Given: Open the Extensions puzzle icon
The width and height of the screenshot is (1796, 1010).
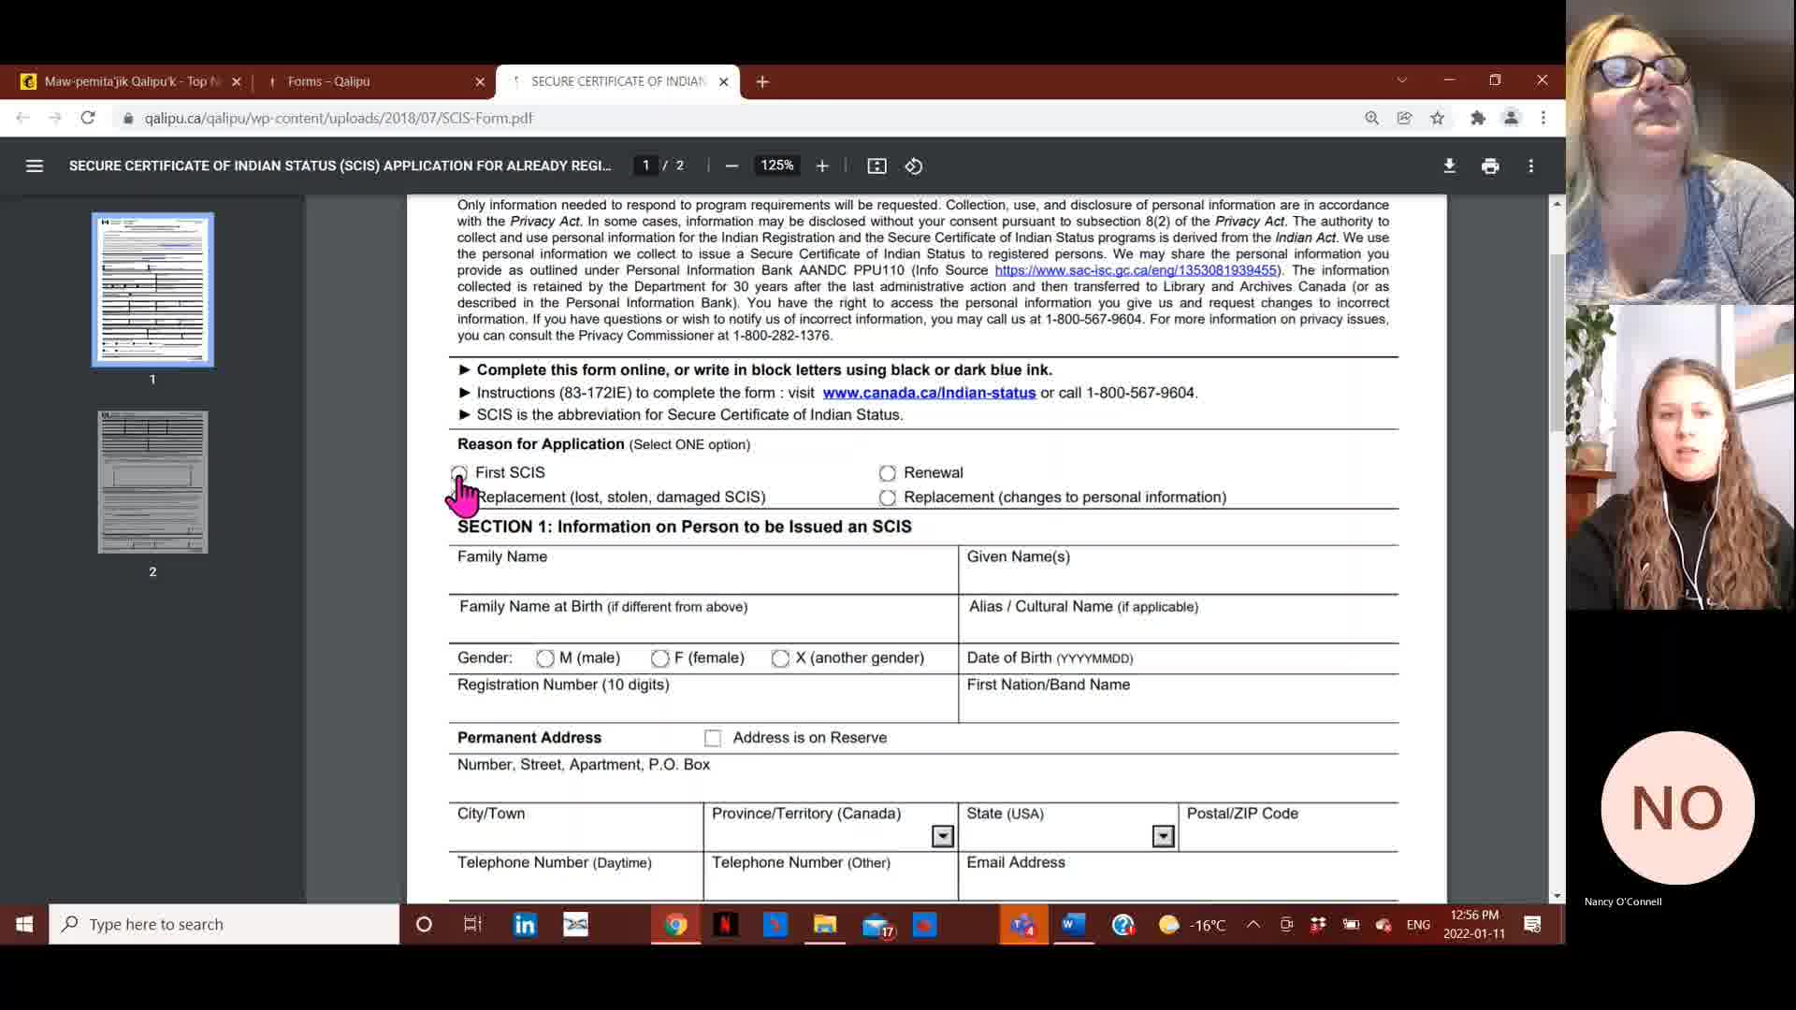Looking at the screenshot, I should click(x=1478, y=118).
